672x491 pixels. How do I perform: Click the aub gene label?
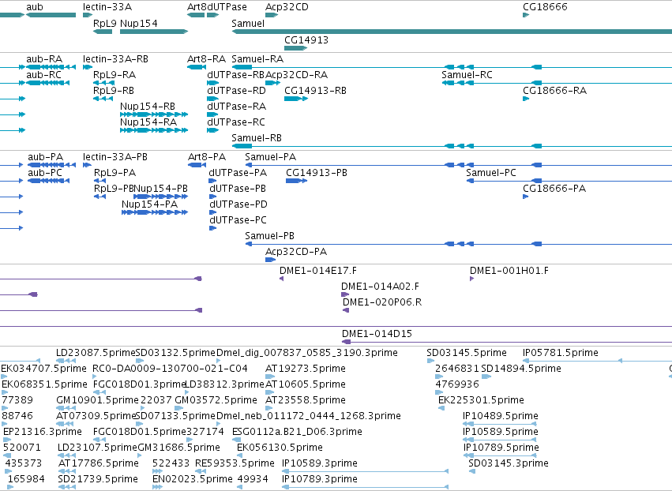[x=35, y=7]
